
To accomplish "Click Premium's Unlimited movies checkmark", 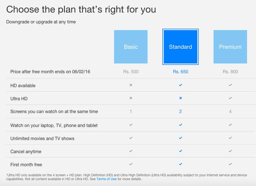I will 230,138.
